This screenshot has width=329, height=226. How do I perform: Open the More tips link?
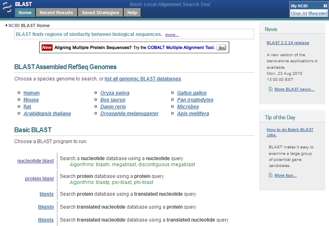tap(285, 175)
